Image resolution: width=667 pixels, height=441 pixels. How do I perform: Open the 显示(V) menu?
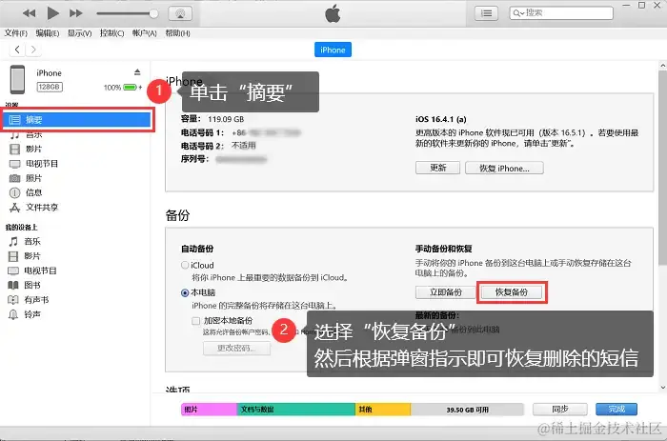click(x=79, y=33)
